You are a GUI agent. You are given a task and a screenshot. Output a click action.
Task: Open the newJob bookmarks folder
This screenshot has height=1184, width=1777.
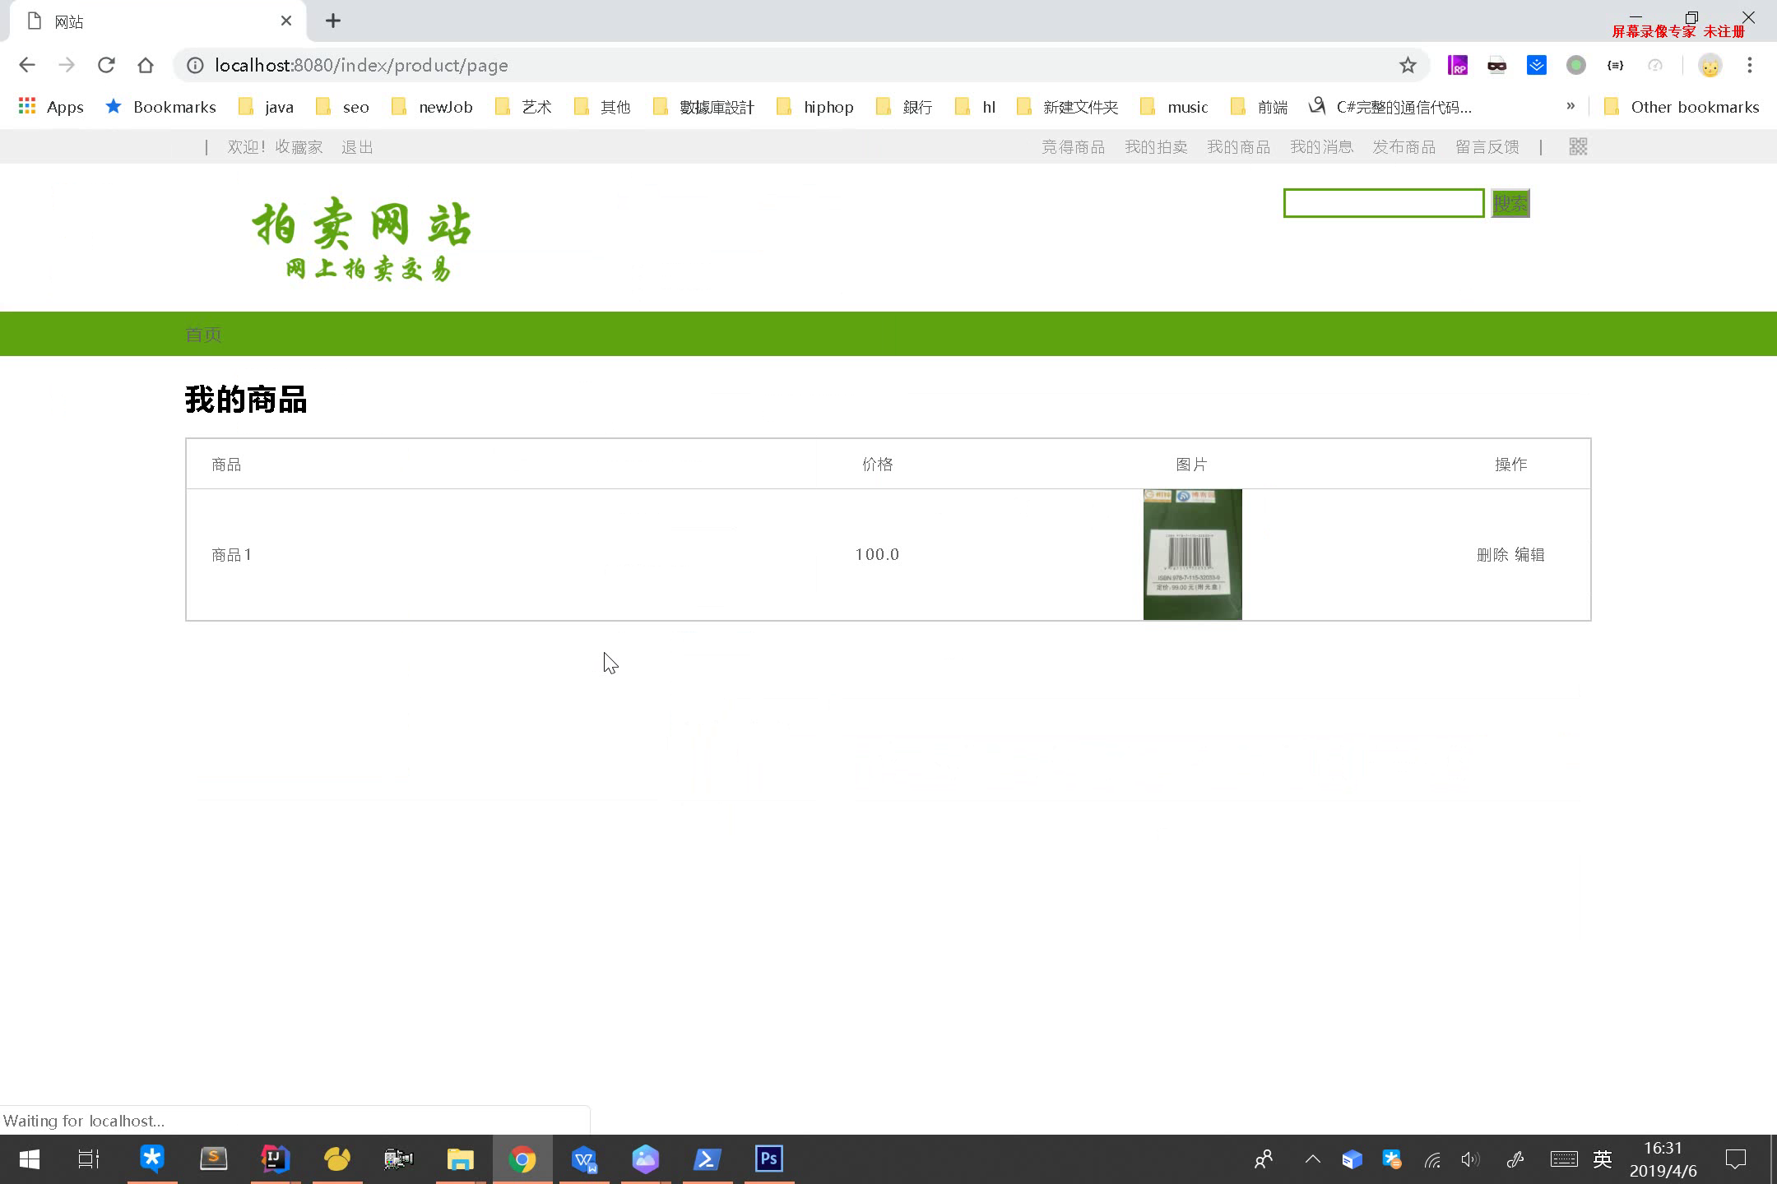point(433,107)
